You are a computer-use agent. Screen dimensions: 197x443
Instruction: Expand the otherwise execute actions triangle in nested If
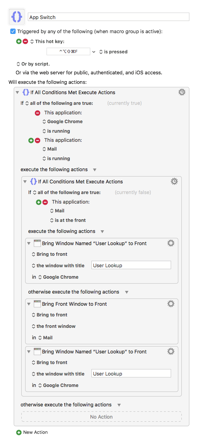coord(127,292)
